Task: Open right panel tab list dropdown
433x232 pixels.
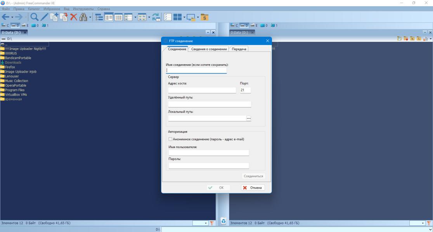Action: click(425, 32)
